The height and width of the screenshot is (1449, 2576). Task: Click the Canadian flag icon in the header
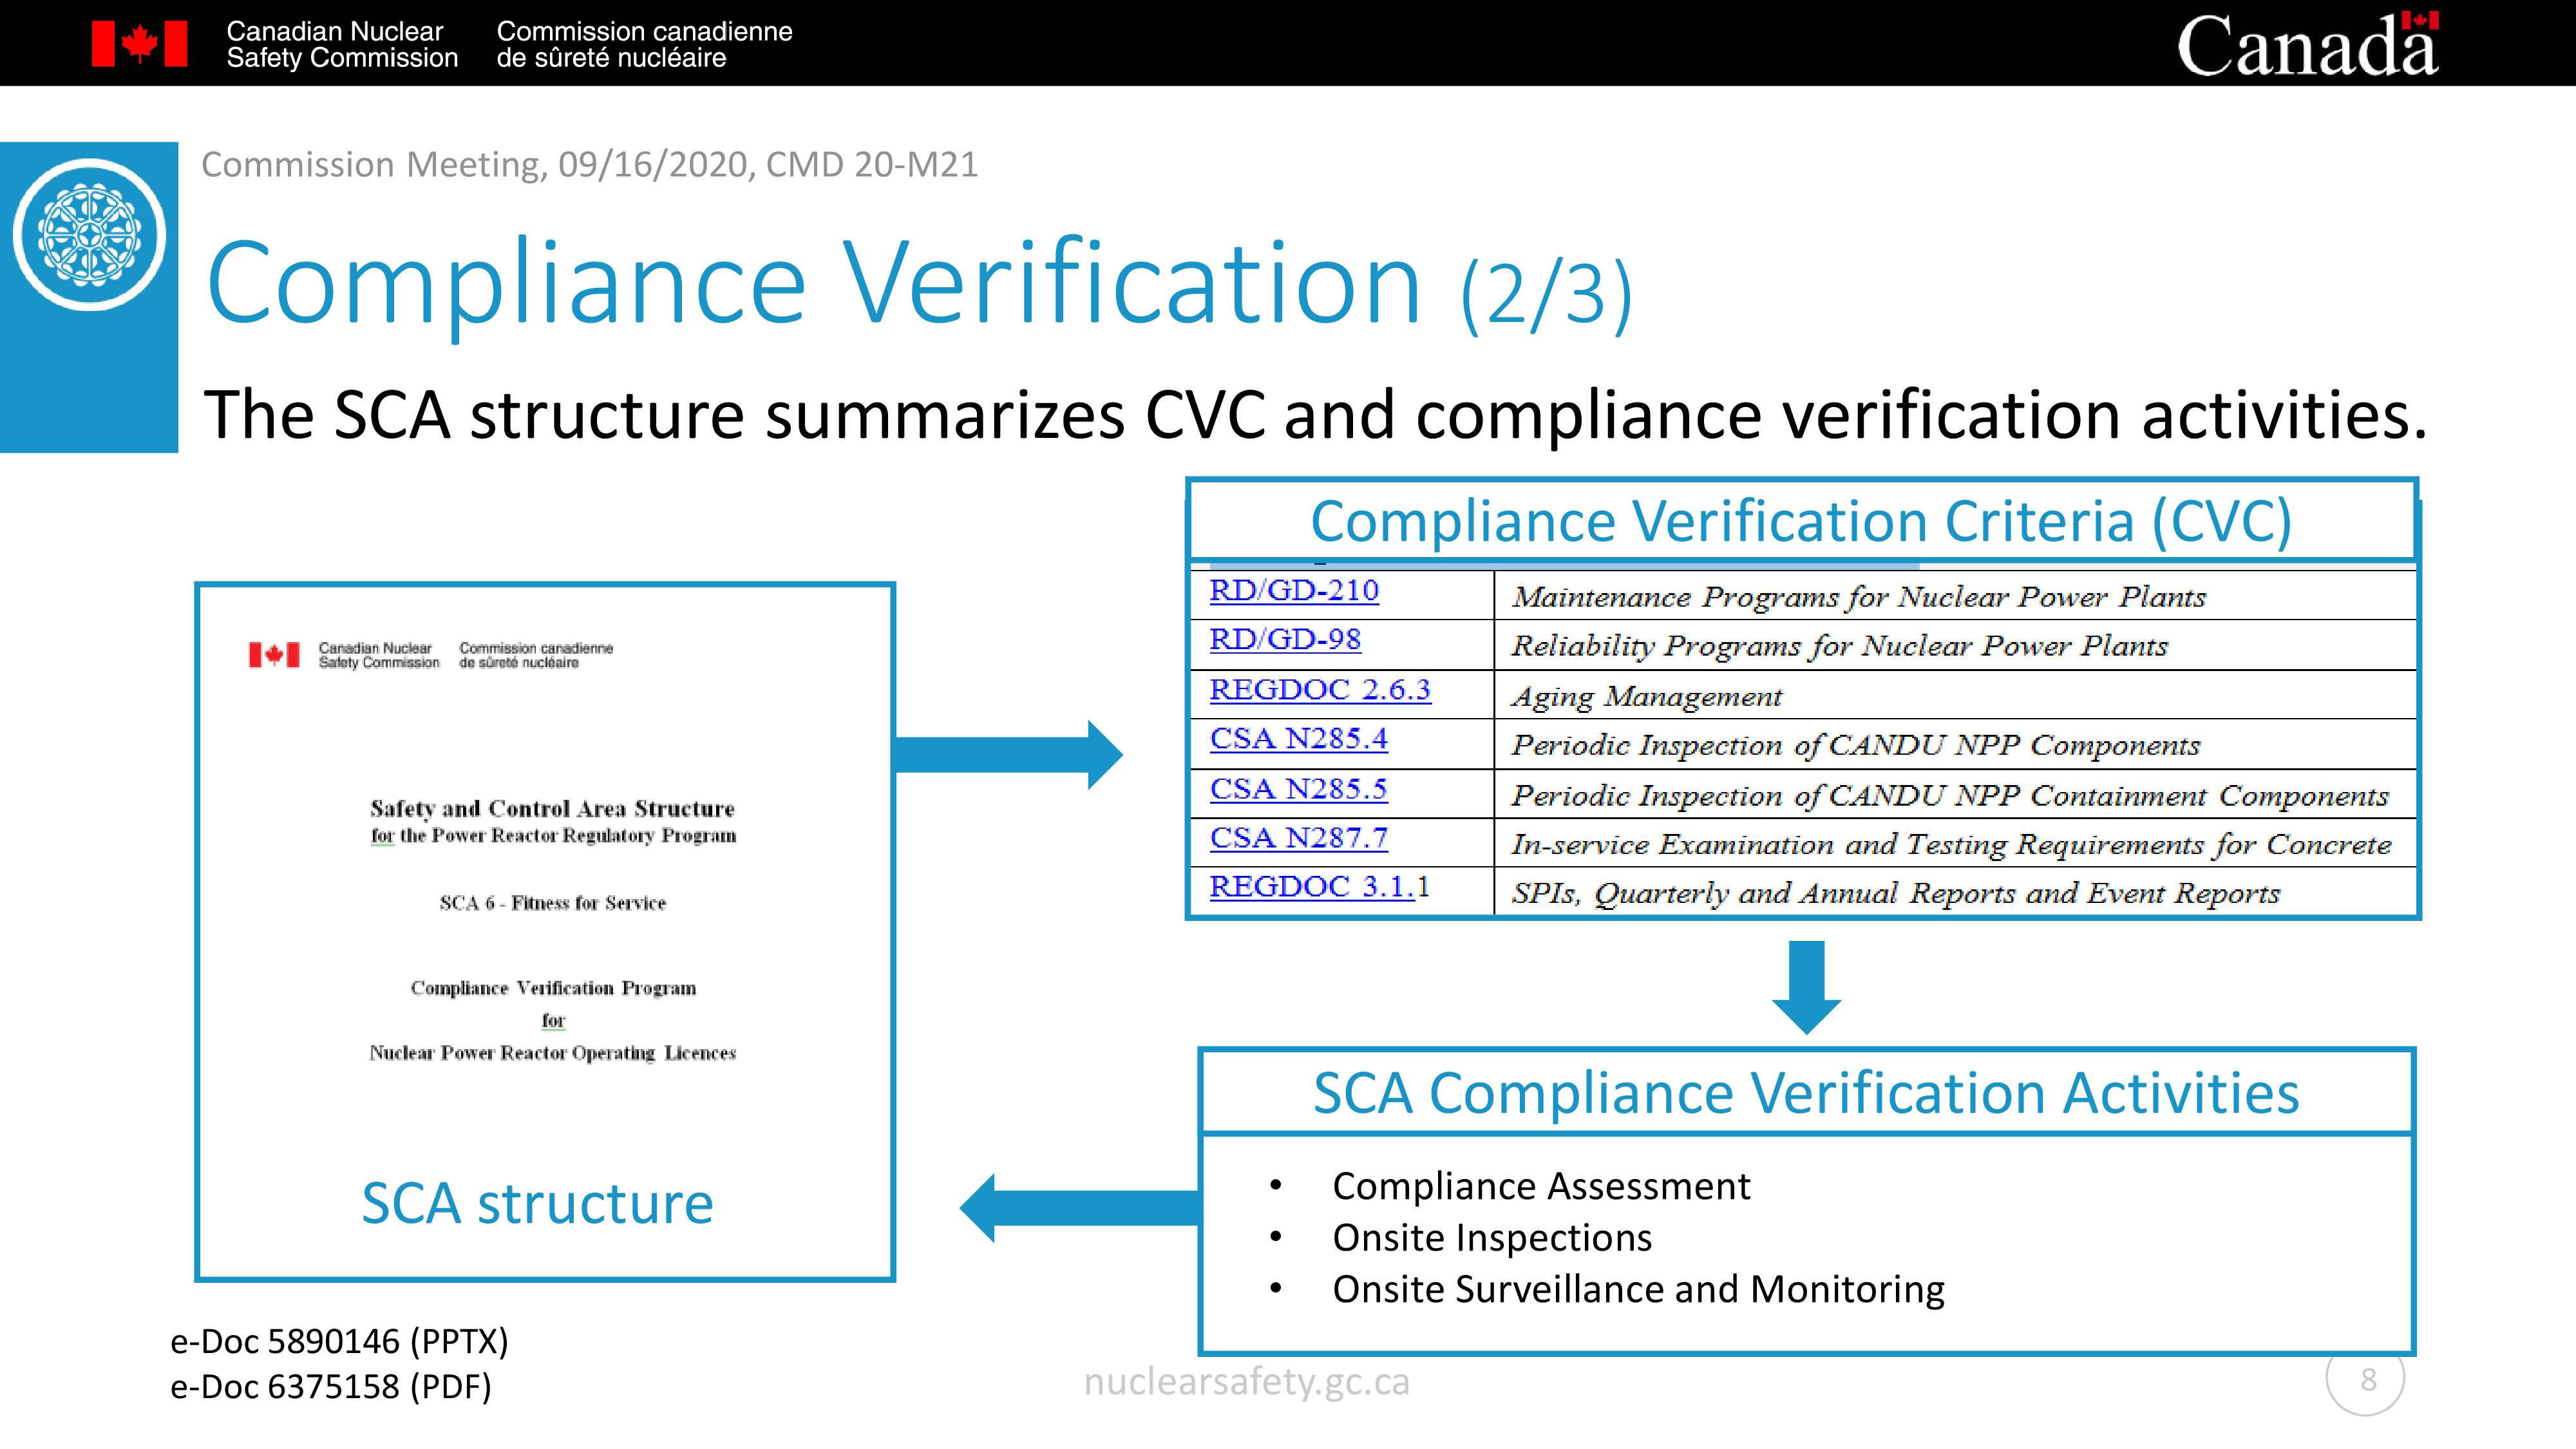pos(139,44)
